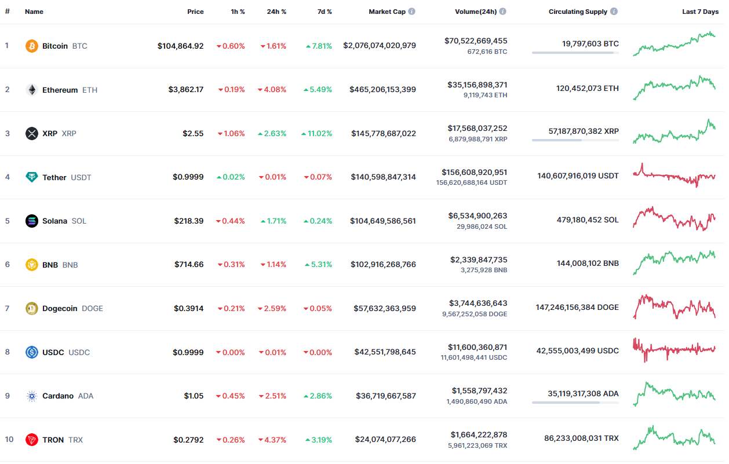
Task: Click the USDC blue logo icon
Action: (x=32, y=352)
